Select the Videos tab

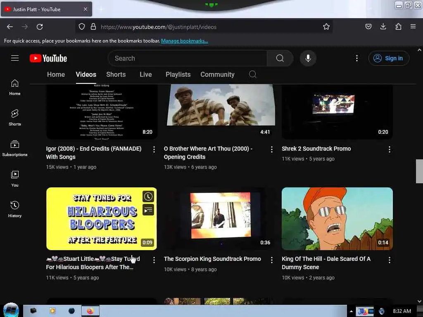86,75
